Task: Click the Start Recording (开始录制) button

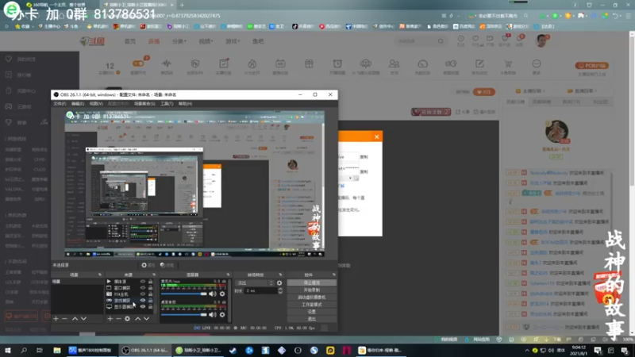Action: tap(311, 290)
